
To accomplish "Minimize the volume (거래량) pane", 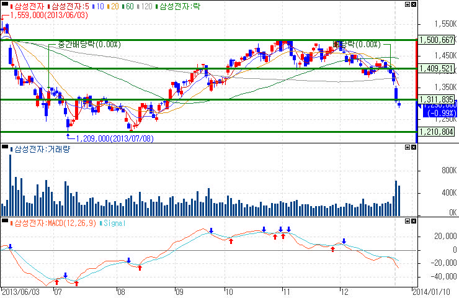I will point(407,148).
